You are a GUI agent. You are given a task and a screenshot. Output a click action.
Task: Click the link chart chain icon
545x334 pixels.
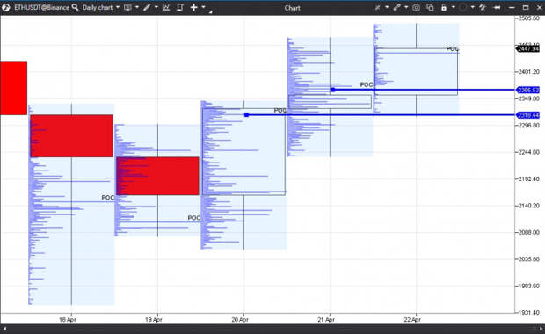(397, 7)
